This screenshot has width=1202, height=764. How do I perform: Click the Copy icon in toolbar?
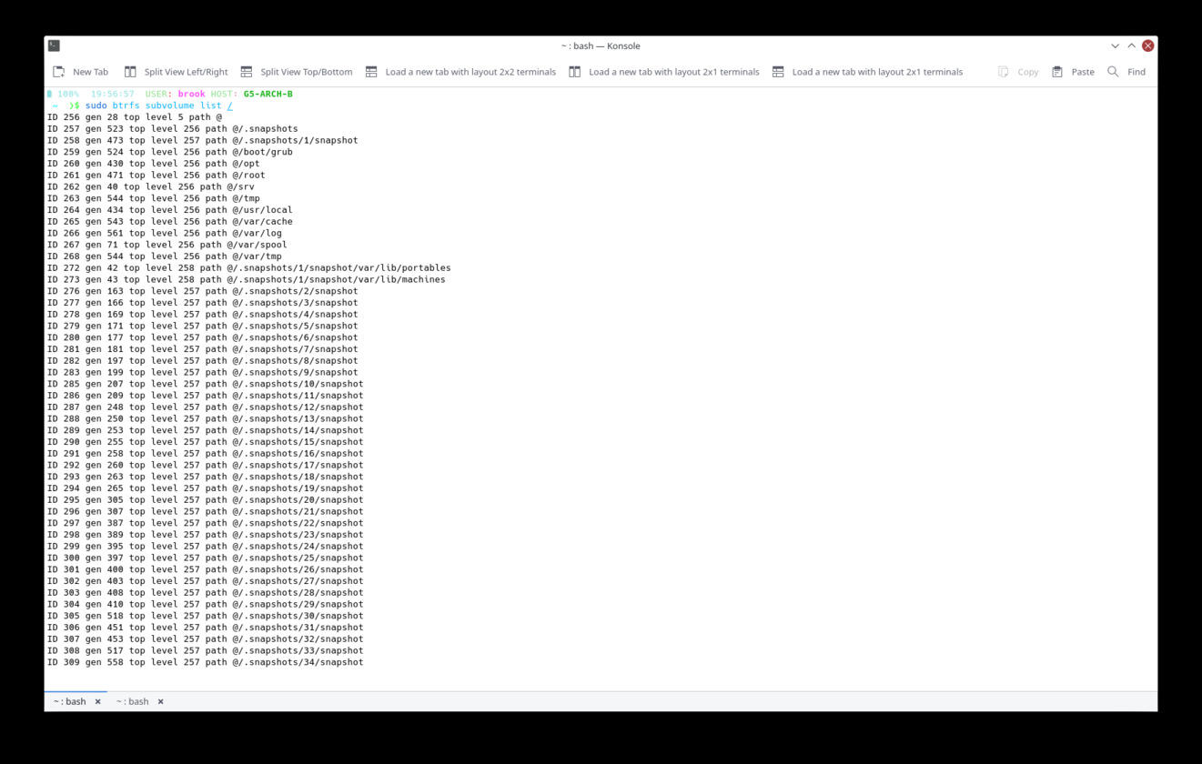1004,72
